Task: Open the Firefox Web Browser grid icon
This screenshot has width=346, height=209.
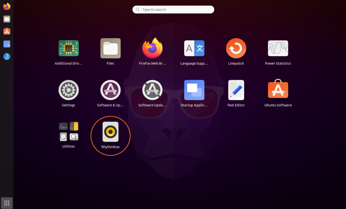Action: point(152,48)
